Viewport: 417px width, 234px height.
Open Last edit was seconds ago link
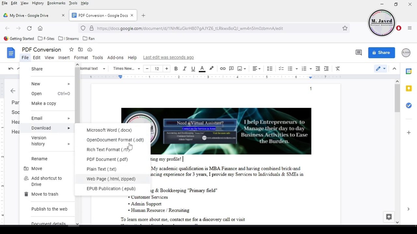point(168,58)
